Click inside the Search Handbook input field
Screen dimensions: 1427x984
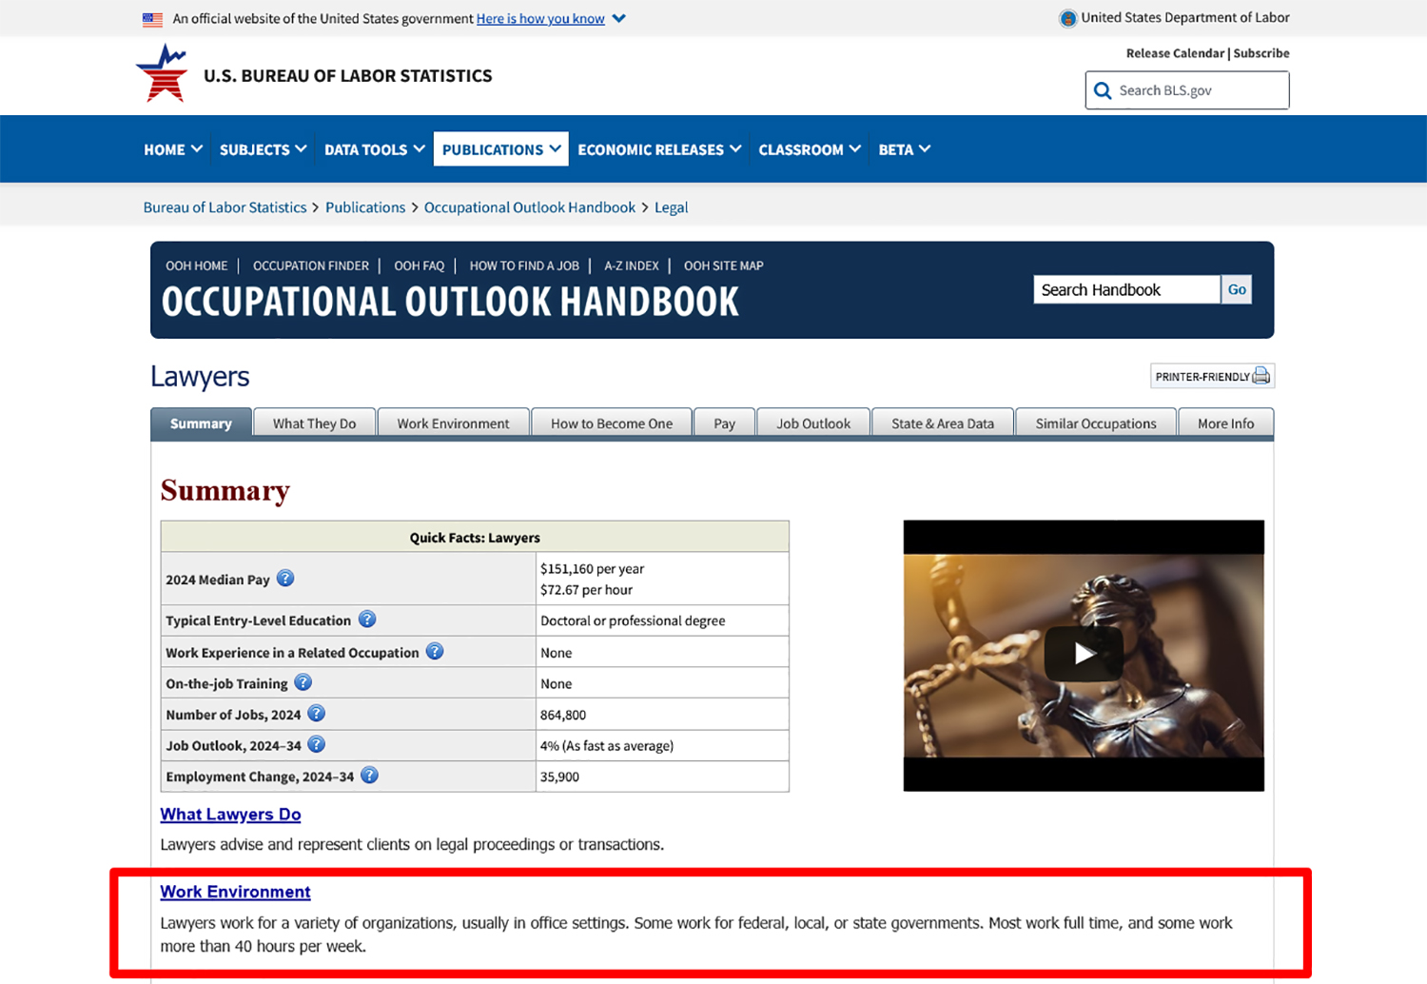[x=1125, y=289]
